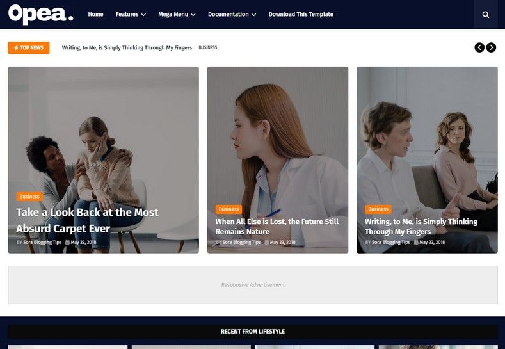Viewport: 505px width, 349px height.
Task: Open the ticker headline about Writing
Action: click(x=127, y=48)
